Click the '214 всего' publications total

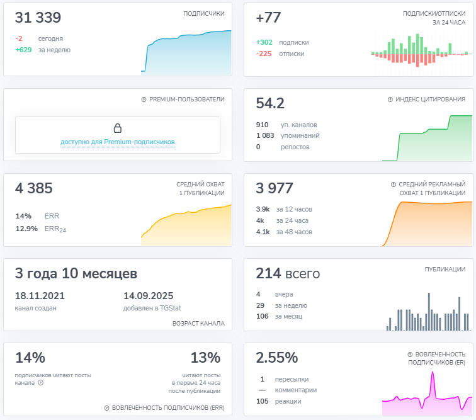288,274
